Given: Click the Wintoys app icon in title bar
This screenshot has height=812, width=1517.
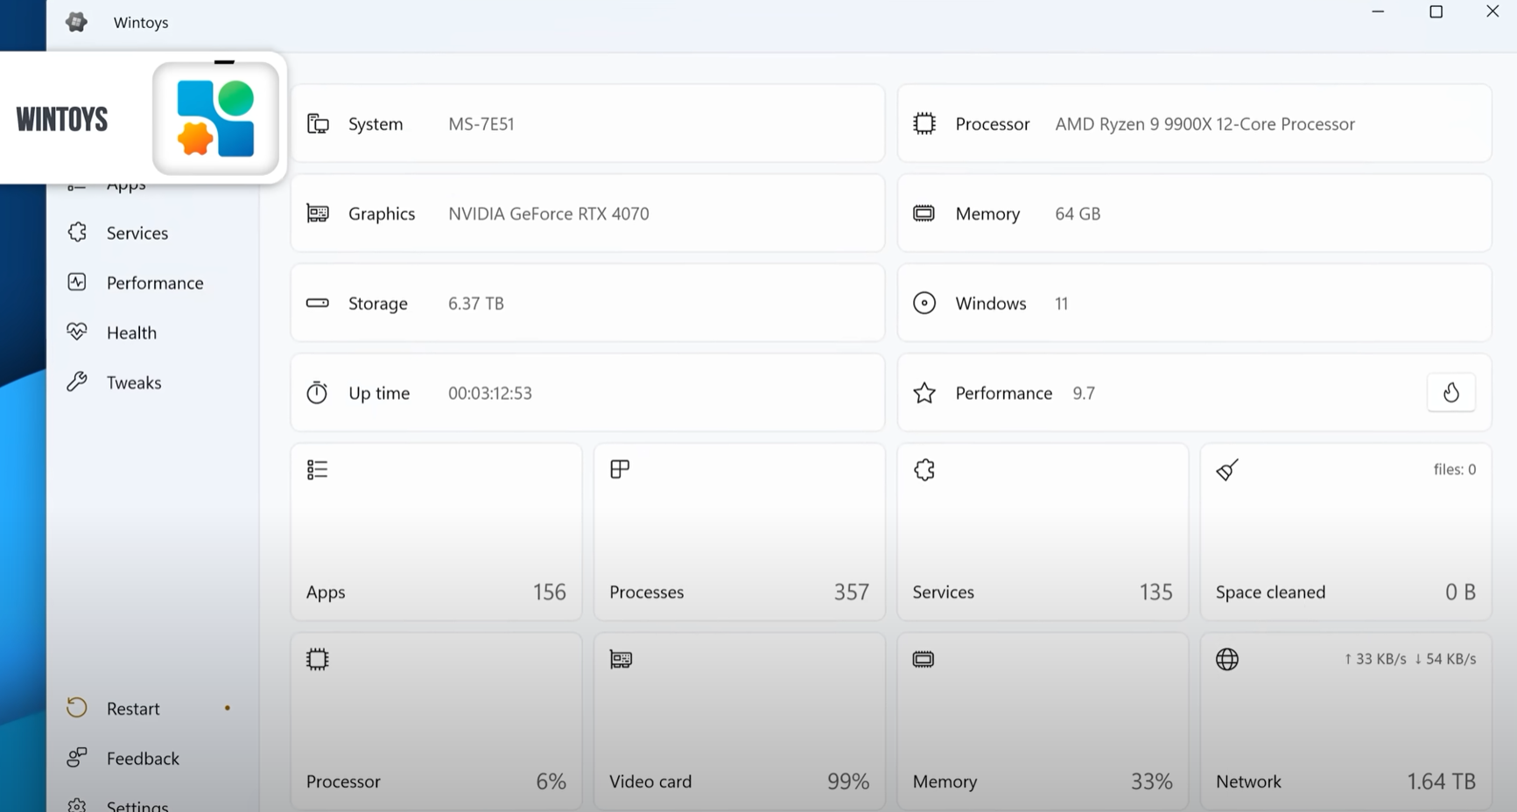Looking at the screenshot, I should pyautogui.click(x=76, y=22).
